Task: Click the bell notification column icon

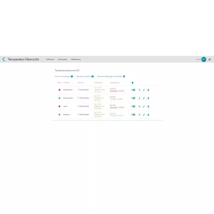Action: tap(133, 83)
